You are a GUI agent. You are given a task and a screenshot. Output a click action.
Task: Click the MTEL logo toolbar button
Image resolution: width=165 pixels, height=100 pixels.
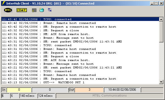pyautogui.click(x=8, y=10)
